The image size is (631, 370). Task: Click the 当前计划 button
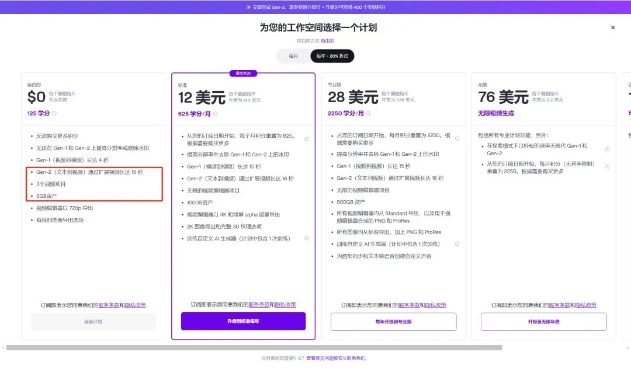pos(93,322)
